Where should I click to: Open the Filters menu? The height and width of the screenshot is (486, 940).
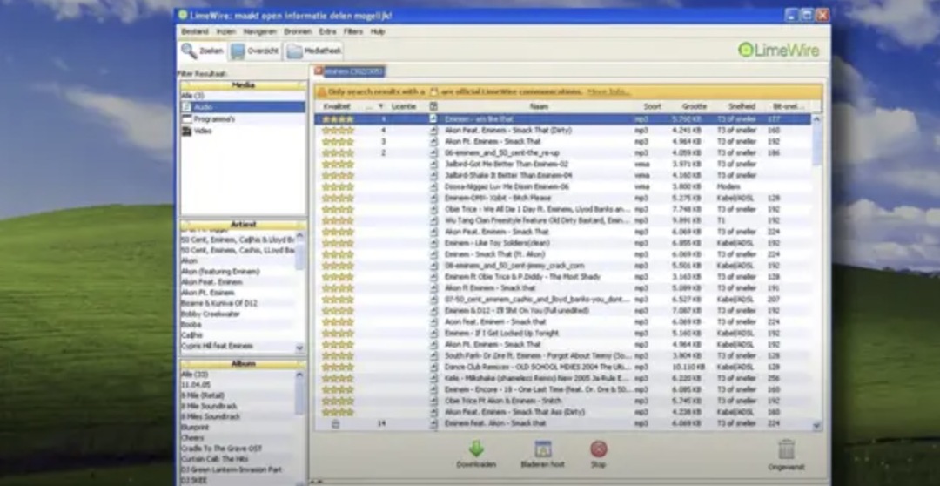tap(352, 31)
